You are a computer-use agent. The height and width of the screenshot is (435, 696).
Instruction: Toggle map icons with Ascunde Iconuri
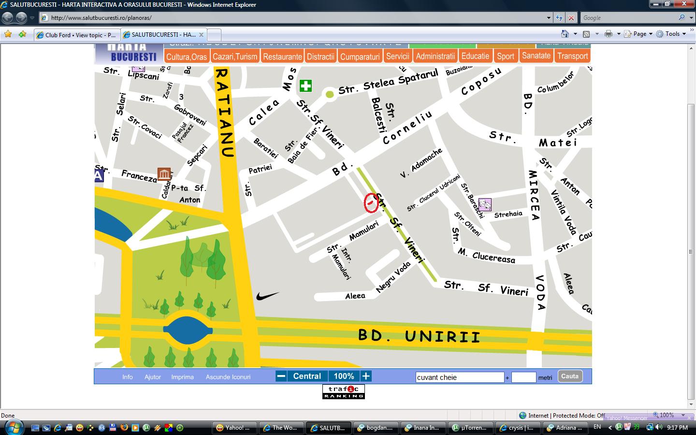tap(228, 377)
